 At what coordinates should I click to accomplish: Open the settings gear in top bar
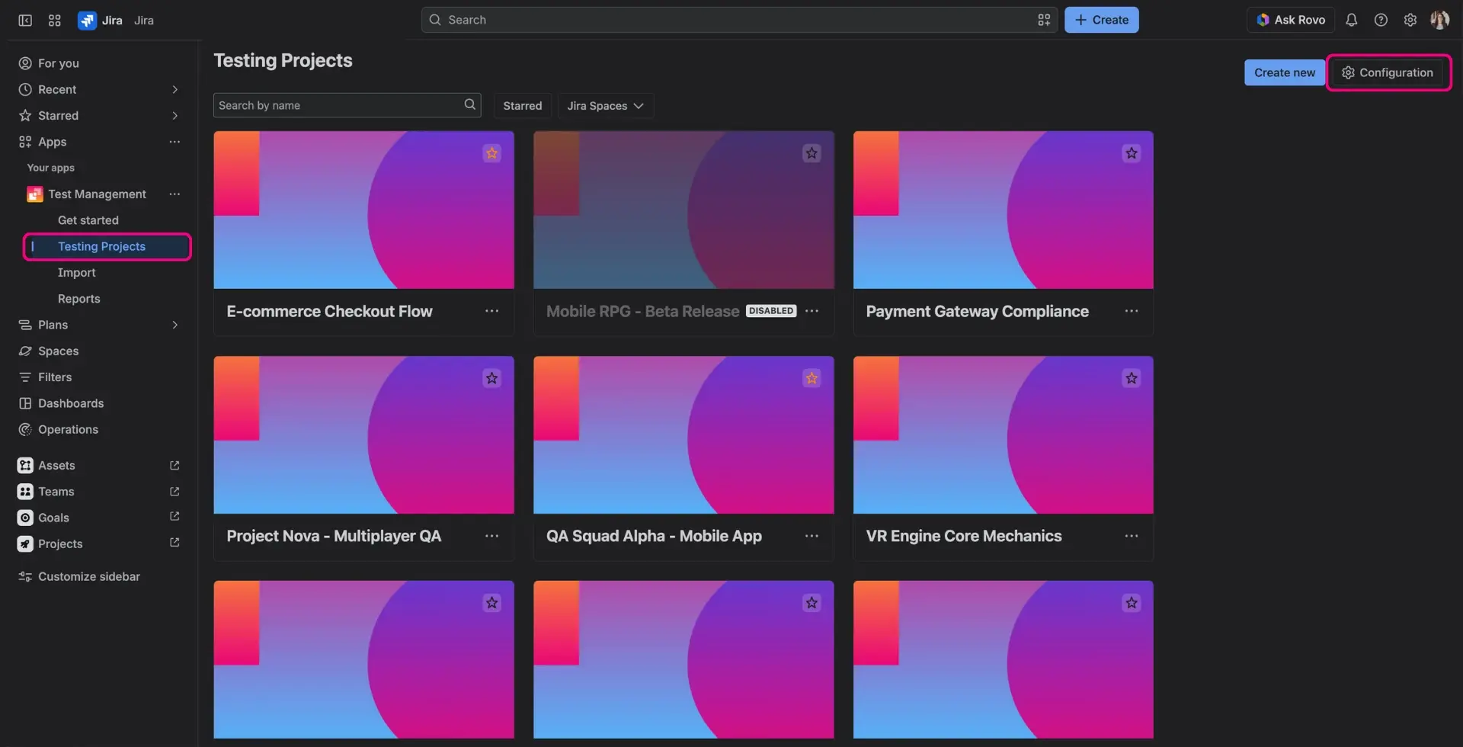(1410, 20)
